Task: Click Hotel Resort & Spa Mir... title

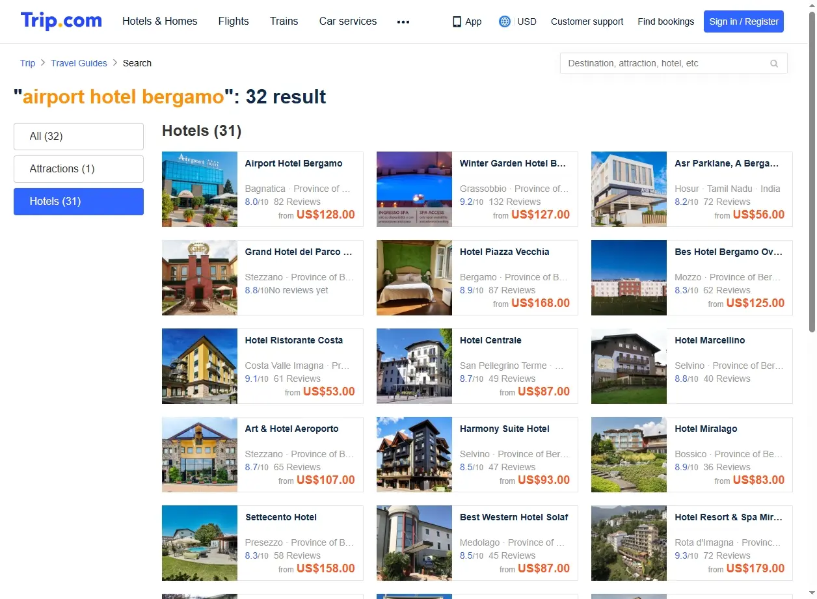Action: pos(729,517)
